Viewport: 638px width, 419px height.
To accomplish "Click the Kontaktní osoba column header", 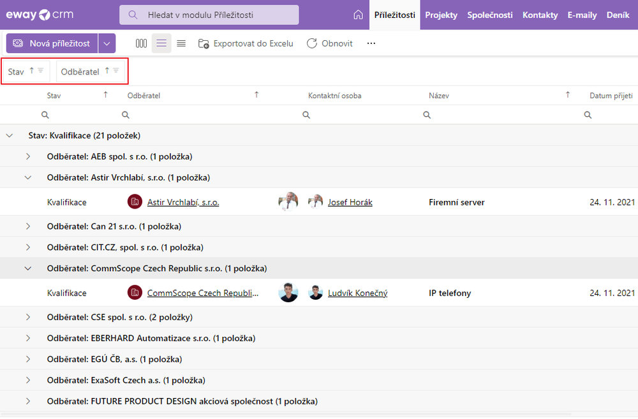I will pyautogui.click(x=334, y=96).
